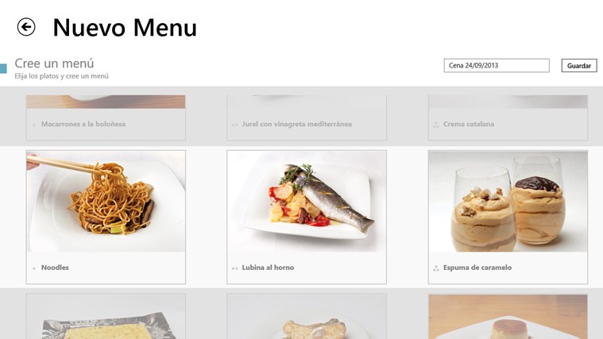Select the Noodles dish photo
The height and width of the screenshot is (339, 603).
[x=106, y=202]
